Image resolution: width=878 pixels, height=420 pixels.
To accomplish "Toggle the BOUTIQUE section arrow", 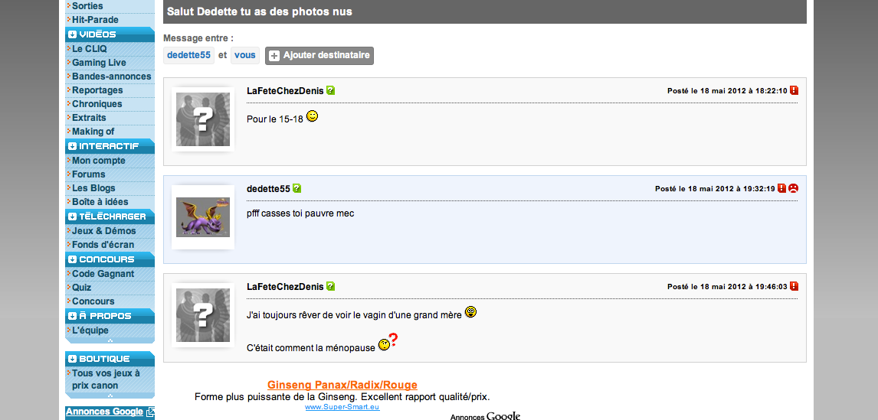I will tap(72, 359).
